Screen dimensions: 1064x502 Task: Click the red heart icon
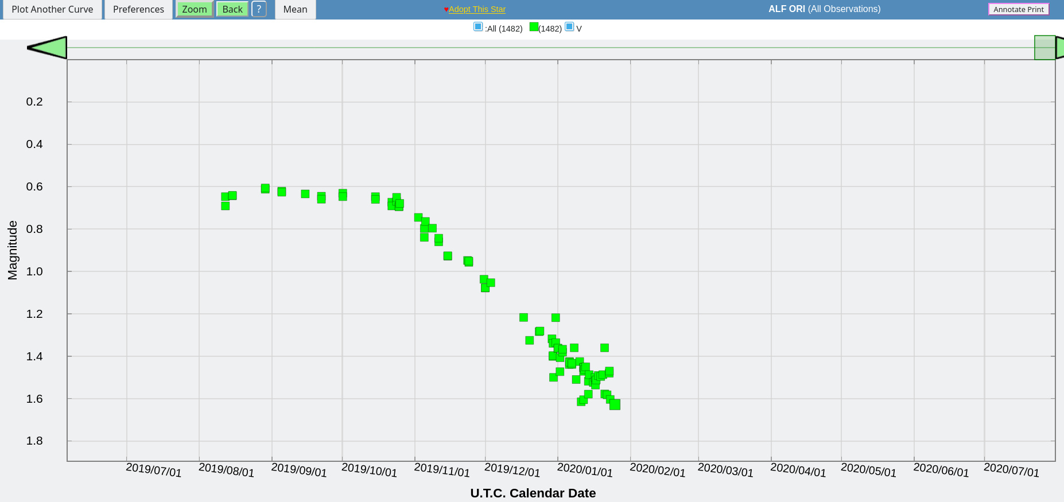[x=446, y=10]
